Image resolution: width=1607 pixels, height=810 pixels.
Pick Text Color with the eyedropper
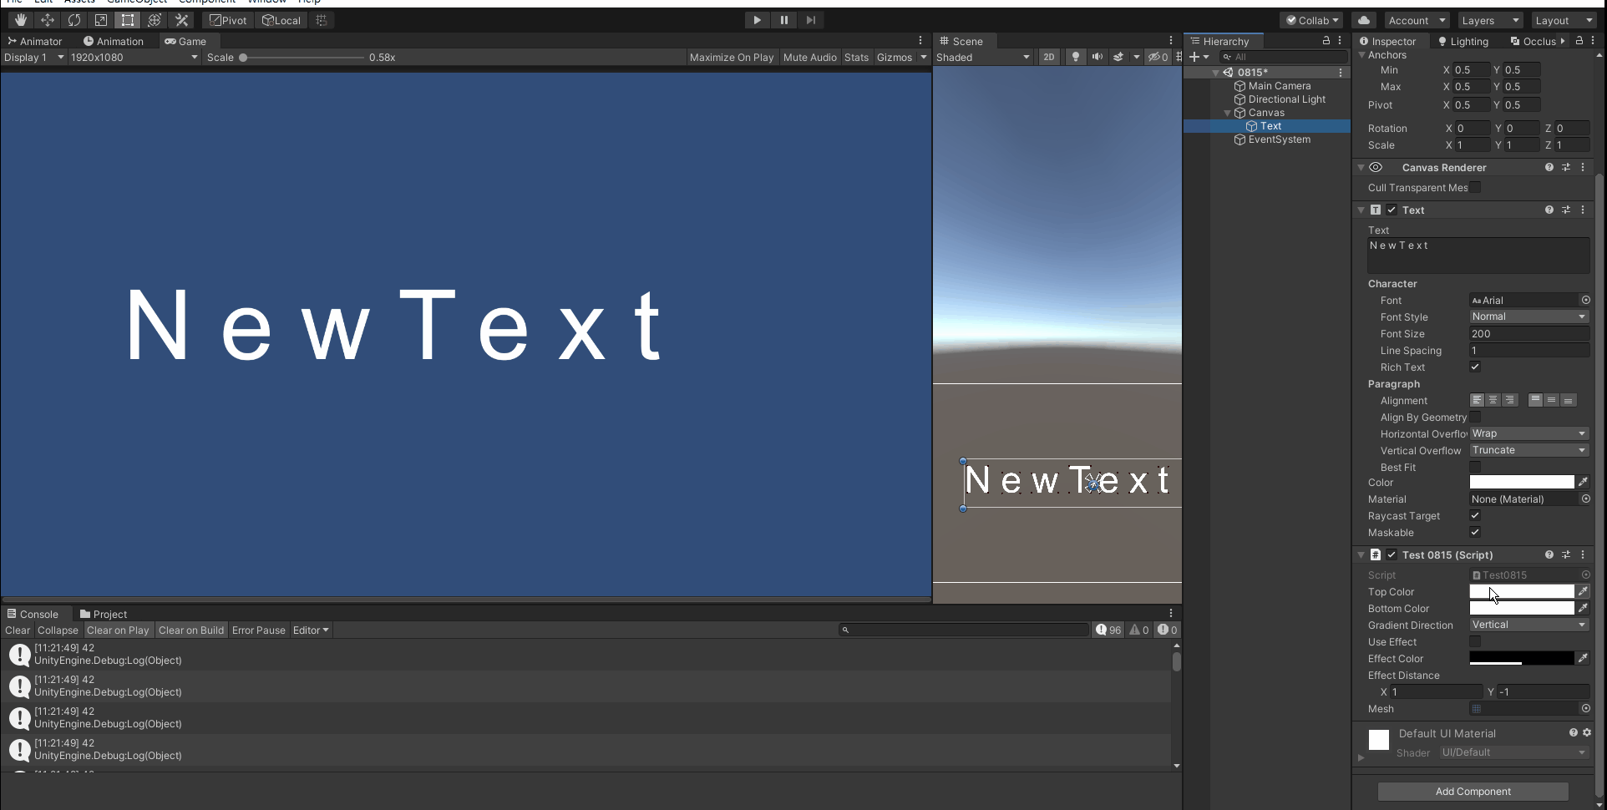(x=1583, y=482)
